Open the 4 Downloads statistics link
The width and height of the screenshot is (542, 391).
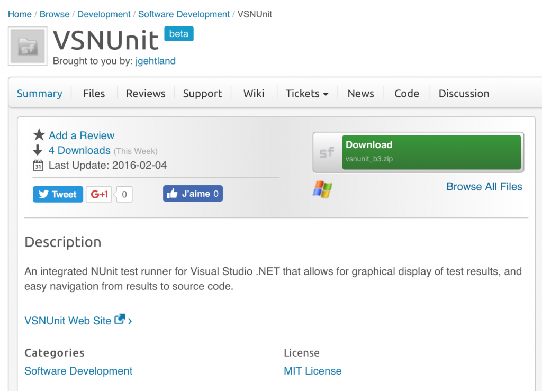[79, 150]
